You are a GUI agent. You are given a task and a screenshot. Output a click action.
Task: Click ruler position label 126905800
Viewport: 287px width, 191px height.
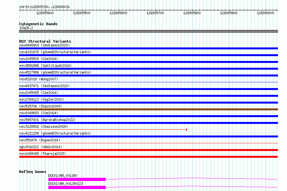pos(192,13)
